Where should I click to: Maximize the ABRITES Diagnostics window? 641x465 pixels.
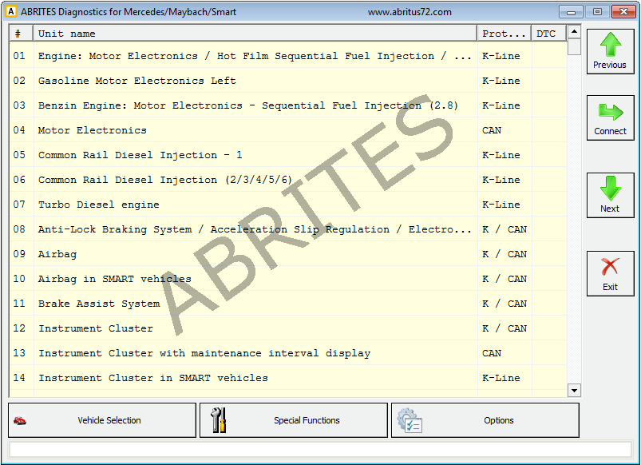click(x=596, y=12)
